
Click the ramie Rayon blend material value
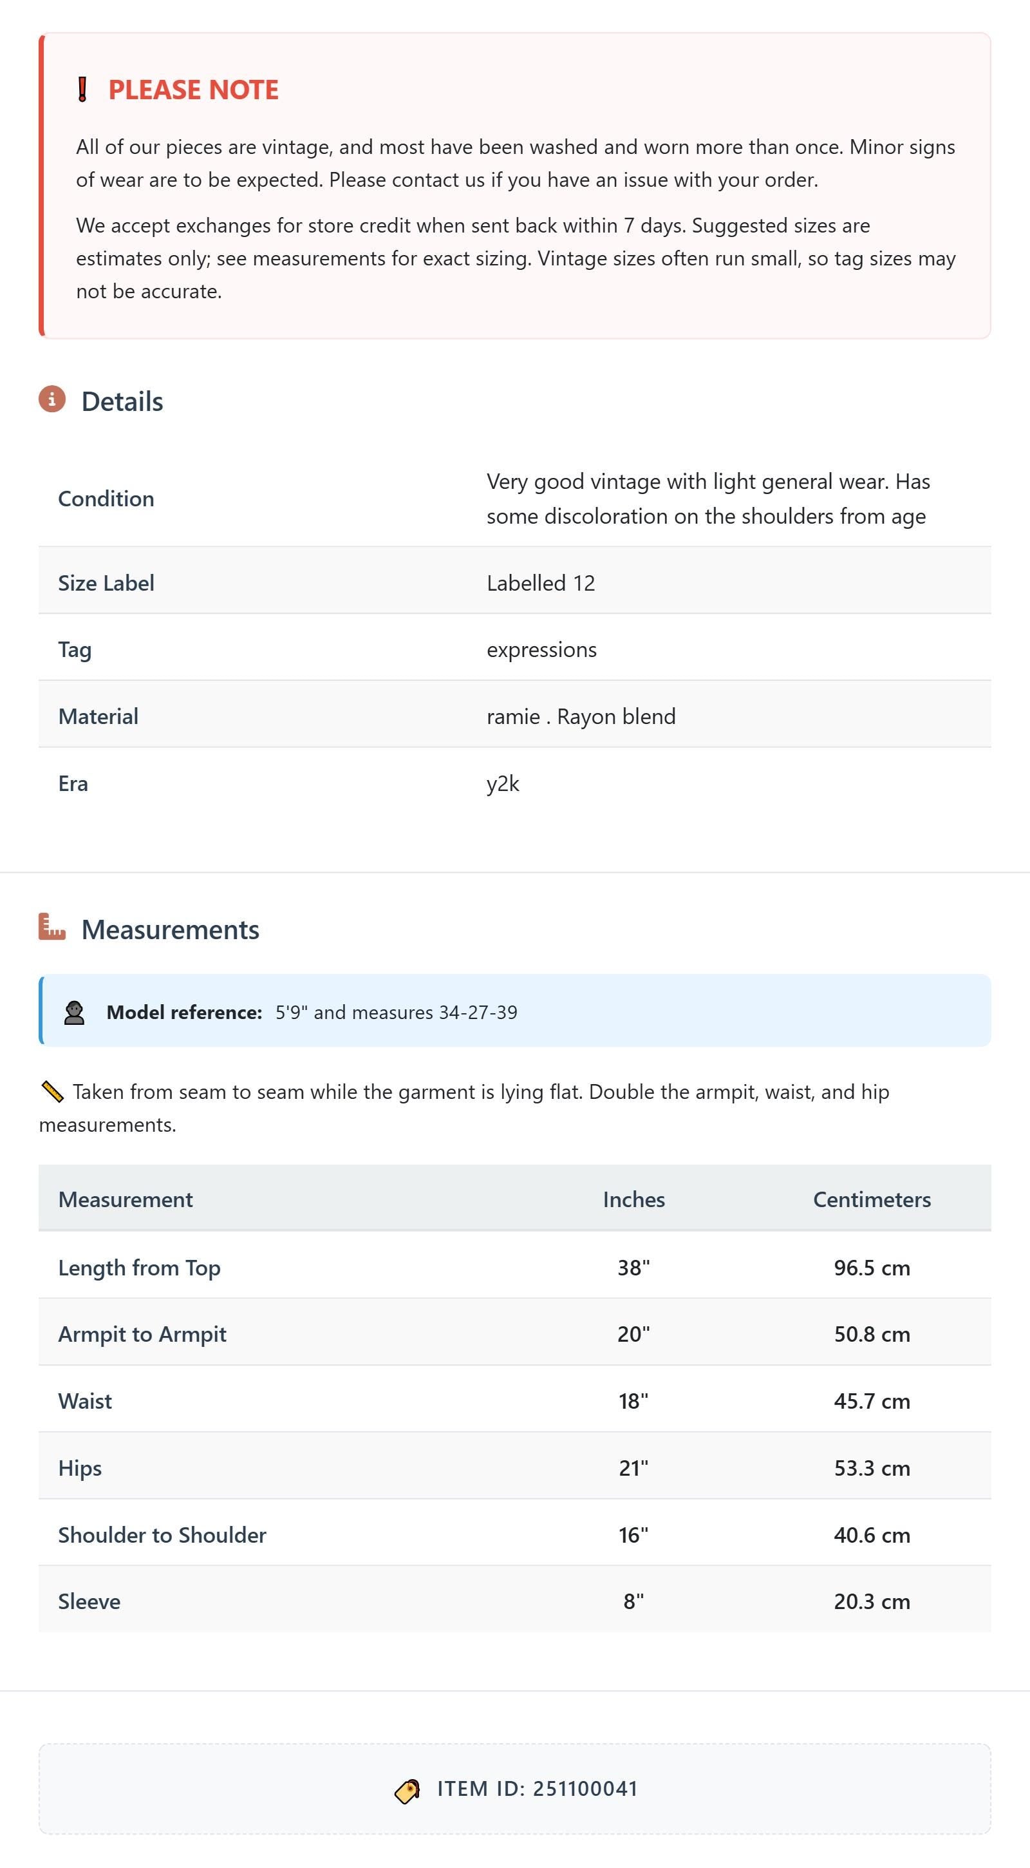581,716
